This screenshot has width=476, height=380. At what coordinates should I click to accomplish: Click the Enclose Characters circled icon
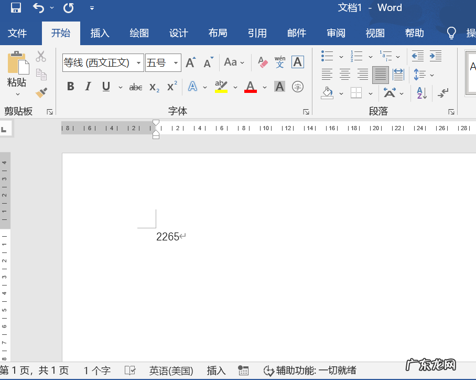coord(298,87)
